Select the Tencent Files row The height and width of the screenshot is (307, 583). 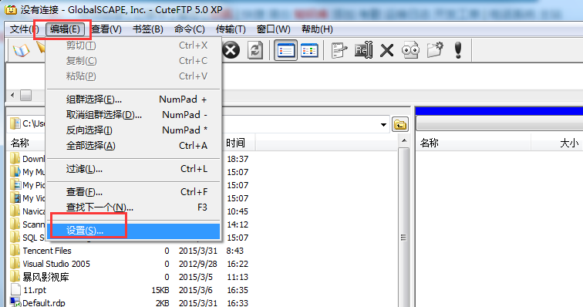pyautogui.click(x=128, y=251)
